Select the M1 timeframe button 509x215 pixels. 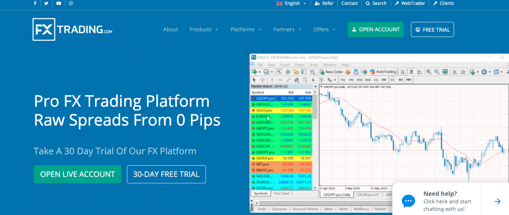coord(343,80)
